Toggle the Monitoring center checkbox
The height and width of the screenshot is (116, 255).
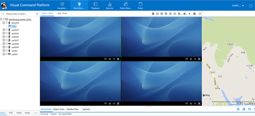(x=4, y=19)
